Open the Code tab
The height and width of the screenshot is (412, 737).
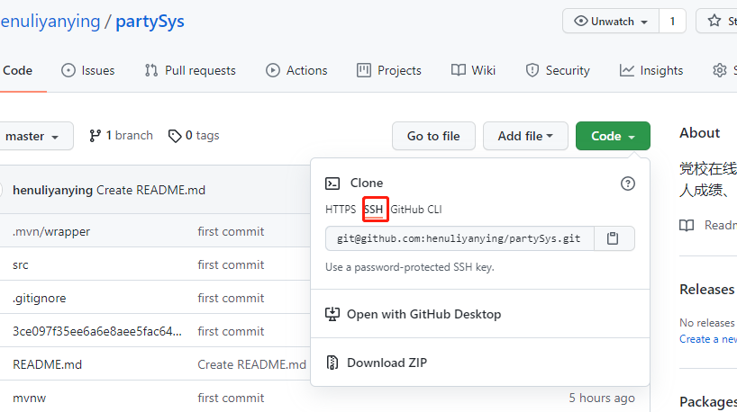pos(17,70)
